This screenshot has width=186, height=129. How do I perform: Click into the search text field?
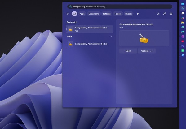tap(120, 6)
